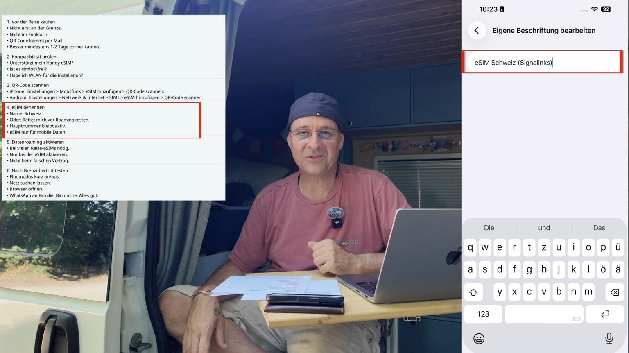
Task: Tap the e key
Action: point(500,247)
